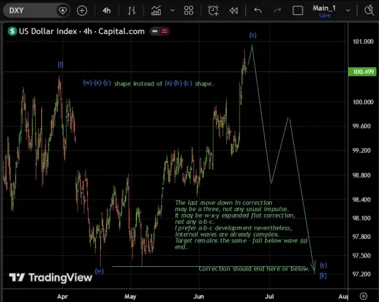Click the May label on the time axis
Viewport: 379px width, 302px height.
[x=130, y=297]
